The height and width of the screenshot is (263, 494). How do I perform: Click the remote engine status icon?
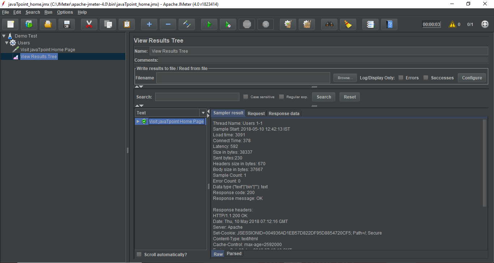[x=485, y=25]
